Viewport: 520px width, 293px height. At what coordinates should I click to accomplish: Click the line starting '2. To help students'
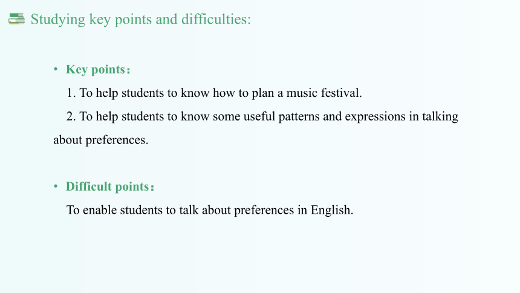[262, 117]
